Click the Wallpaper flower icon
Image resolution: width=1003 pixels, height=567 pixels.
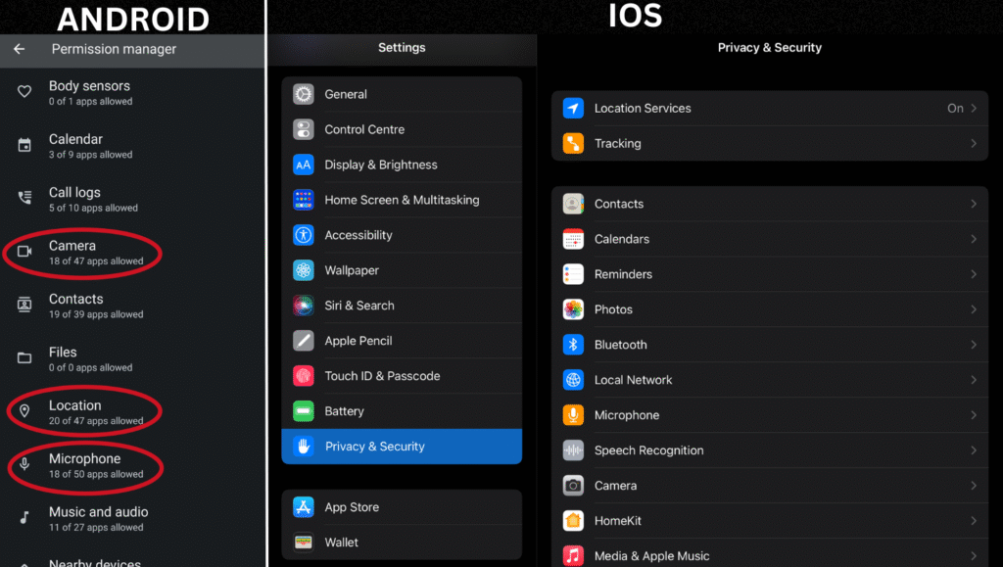coord(304,269)
